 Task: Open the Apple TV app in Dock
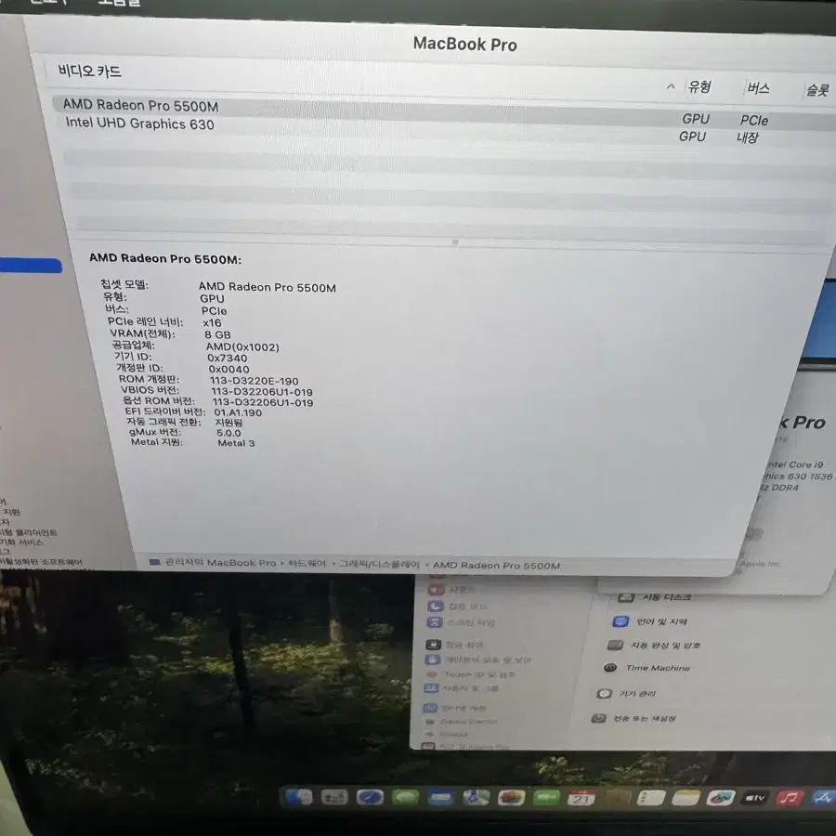pos(755,798)
